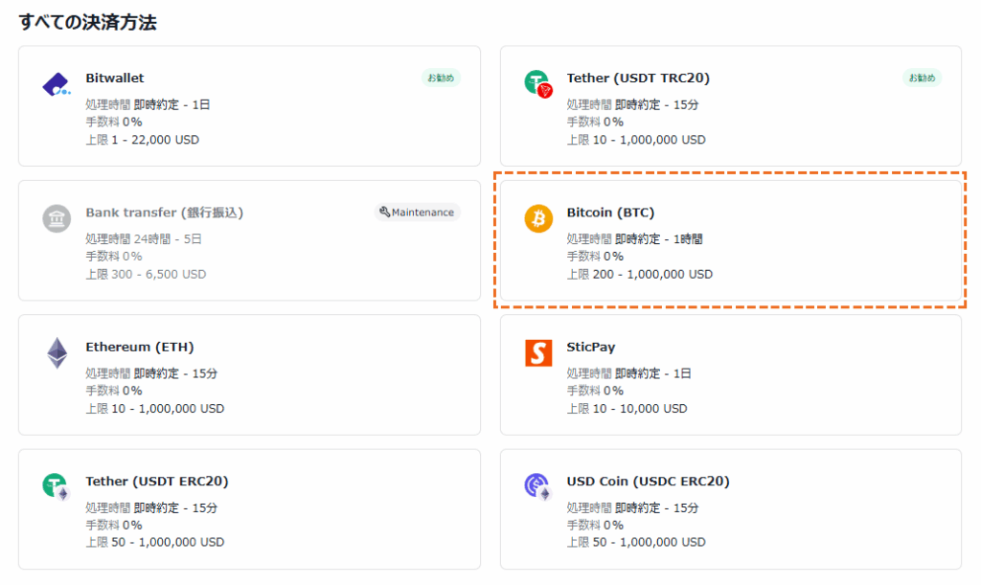Viewport: 981px width, 585px height.
Task: Click the Bank transfer (銀行振込) title
Action: pyautogui.click(x=165, y=213)
